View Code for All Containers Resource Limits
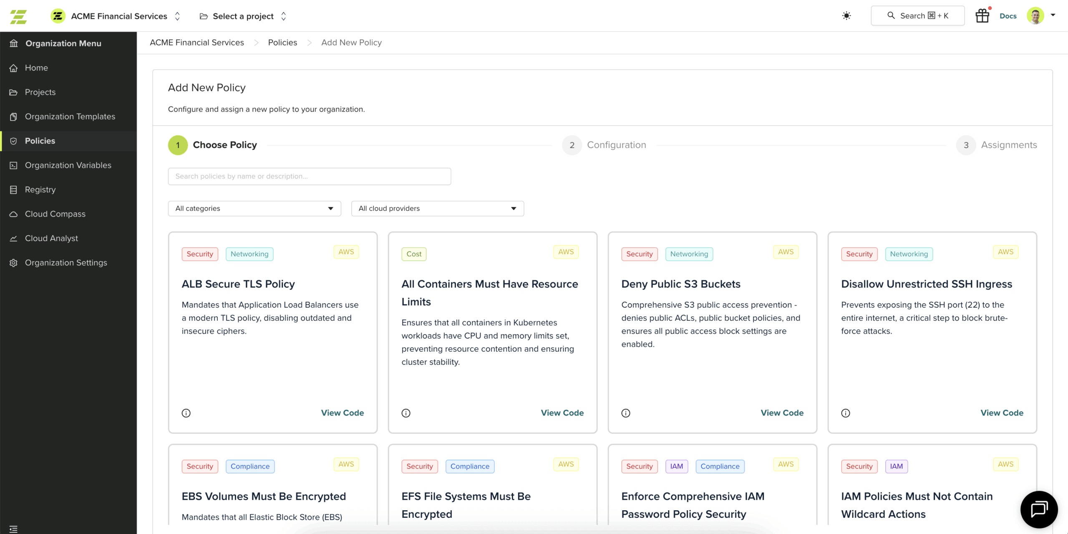The height and width of the screenshot is (534, 1068). (562, 413)
